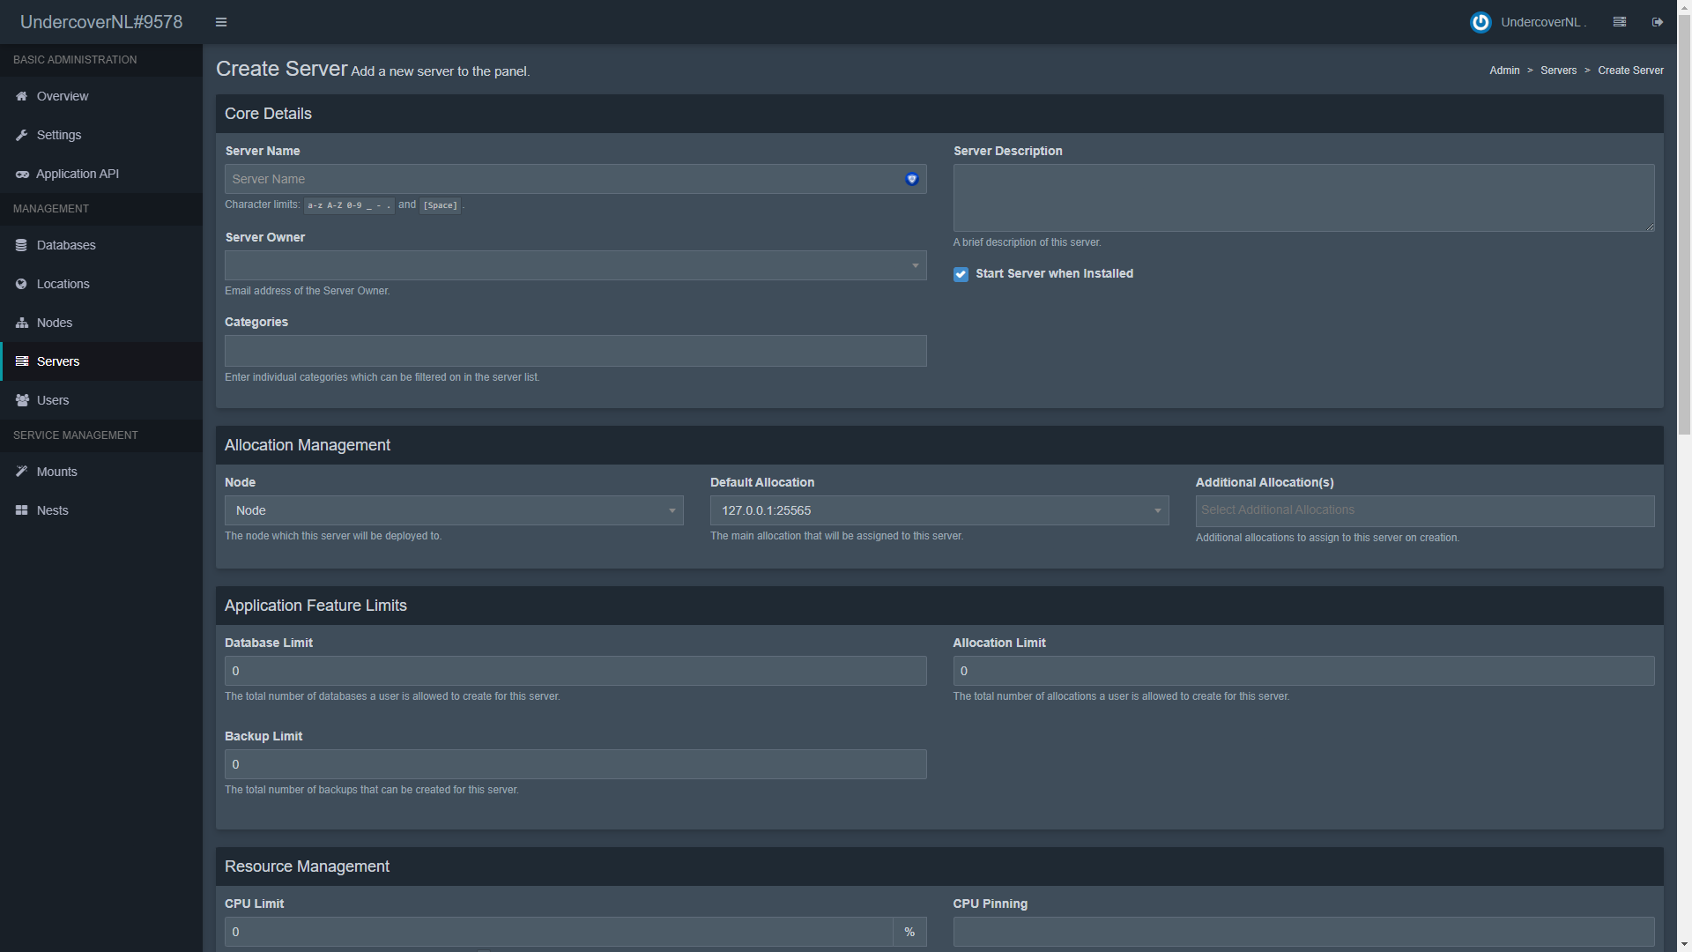The width and height of the screenshot is (1692, 952).
Task: Click the hamburger sidebar toggle icon
Action: (x=221, y=22)
